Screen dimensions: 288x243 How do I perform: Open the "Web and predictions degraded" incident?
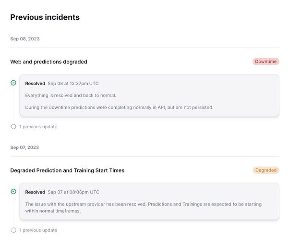click(x=48, y=62)
